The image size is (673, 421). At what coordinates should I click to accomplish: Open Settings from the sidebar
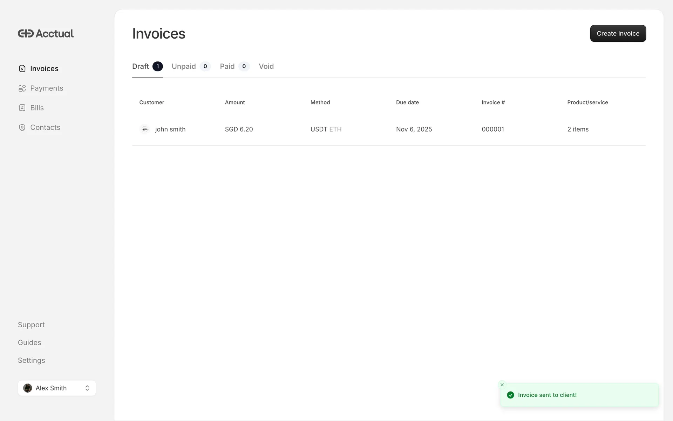click(32, 361)
